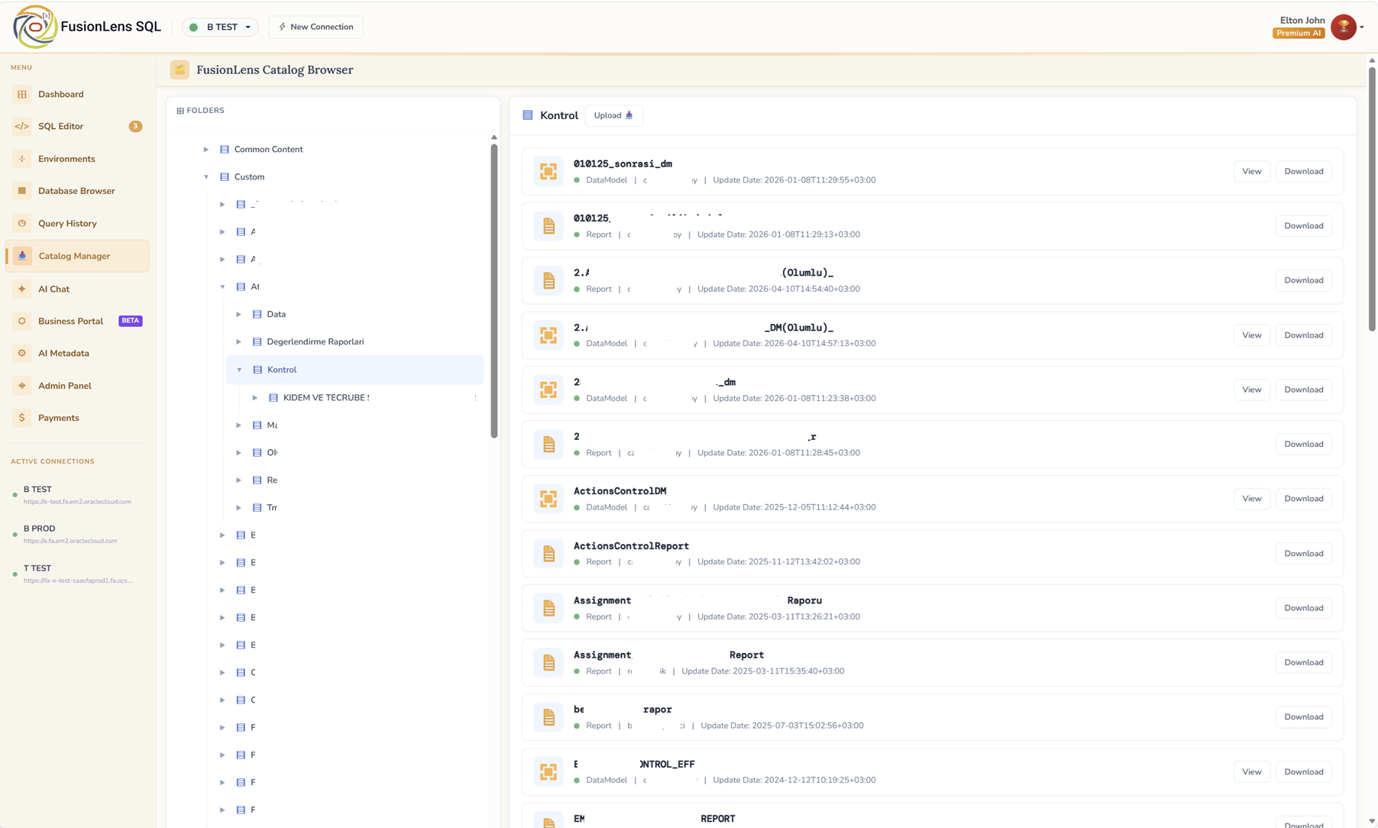Image resolution: width=1378 pixels, height=828 pixels.
Task: Collapse the Custom folder
Action: pyautogui.click(x=206, y=176)
